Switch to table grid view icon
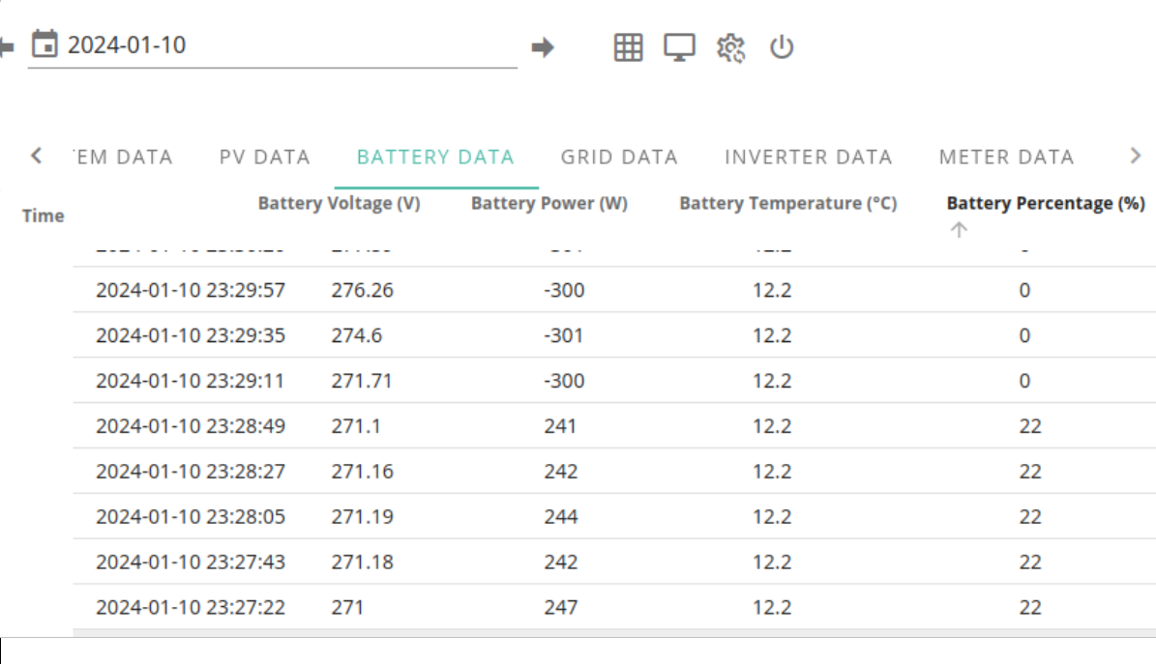The image size is (1156, 664). click(628, 48)
